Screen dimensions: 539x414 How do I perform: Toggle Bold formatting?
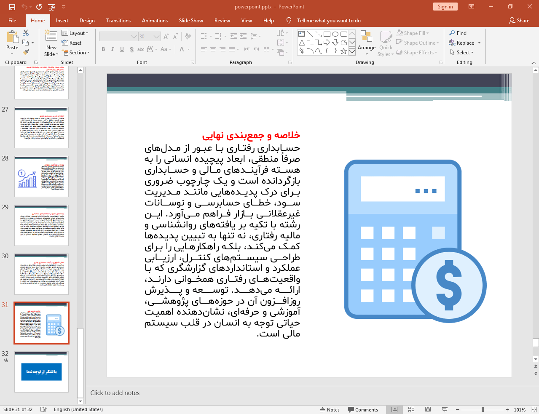pos(103,49)
